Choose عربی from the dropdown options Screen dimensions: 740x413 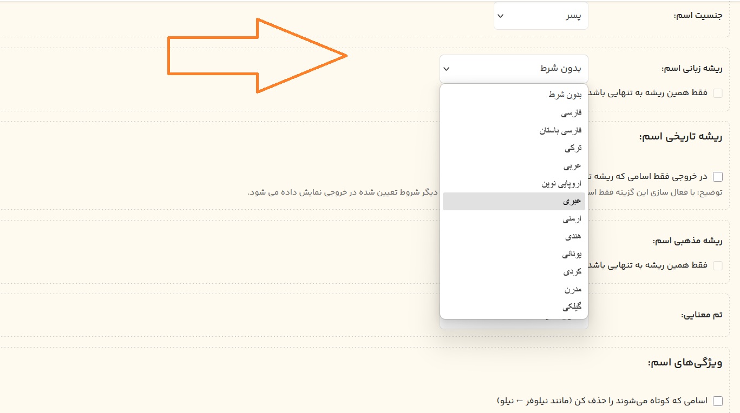[x=514, y=166]
